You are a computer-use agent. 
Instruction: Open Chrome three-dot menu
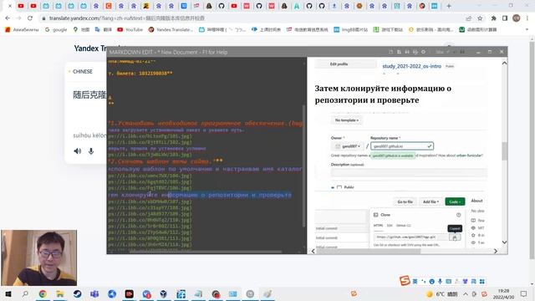(x=527, y=18)
